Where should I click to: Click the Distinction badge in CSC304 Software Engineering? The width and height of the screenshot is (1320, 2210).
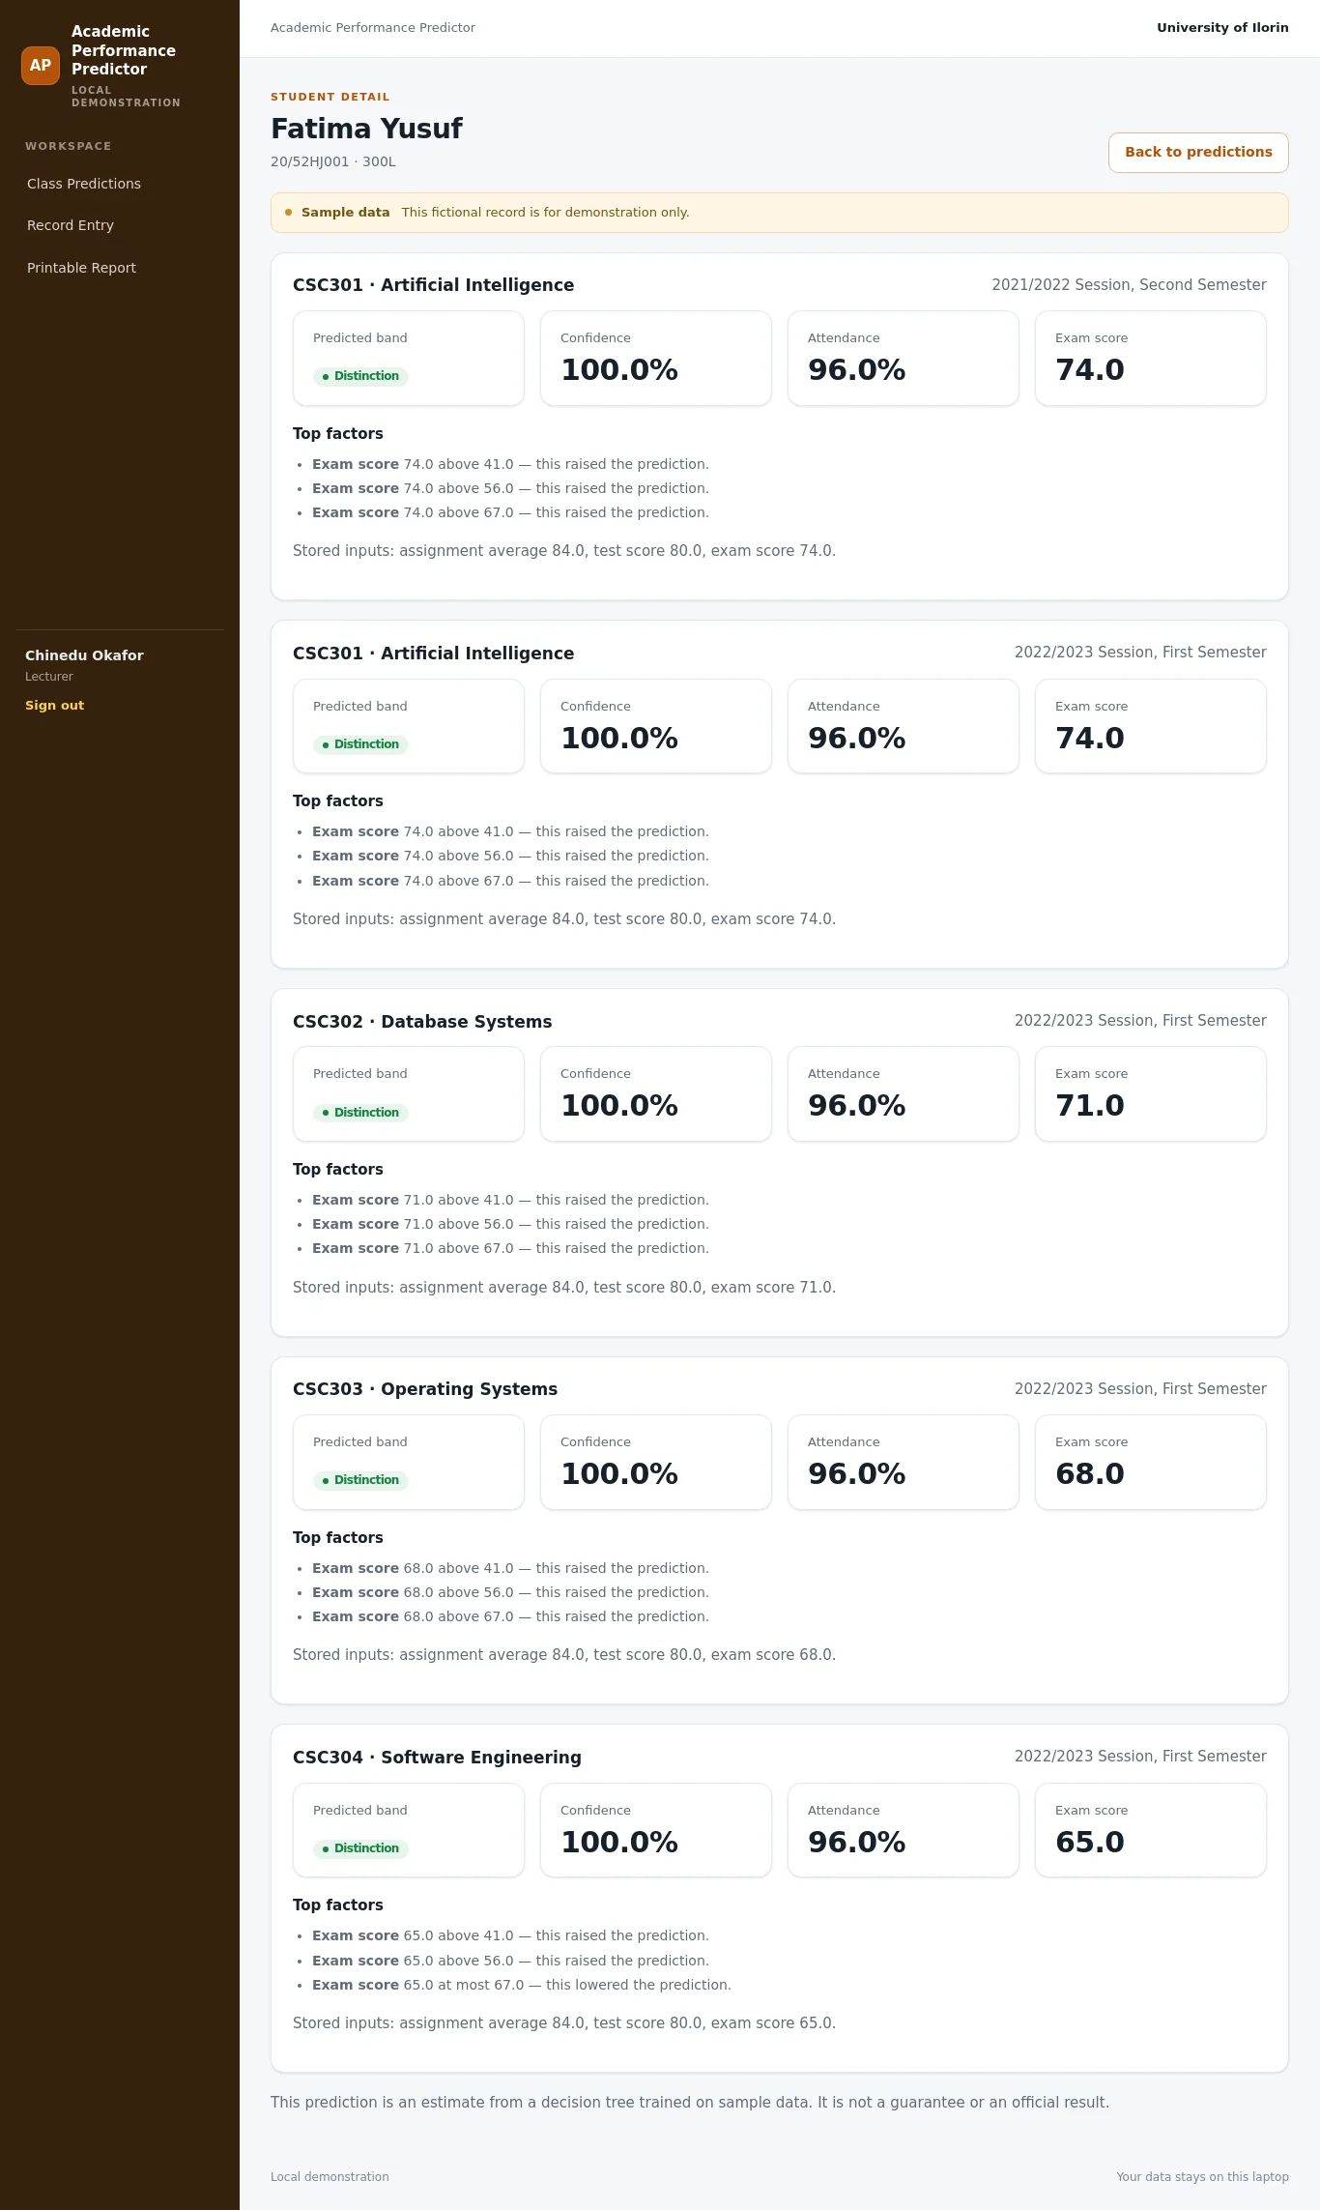point(360,1848)
